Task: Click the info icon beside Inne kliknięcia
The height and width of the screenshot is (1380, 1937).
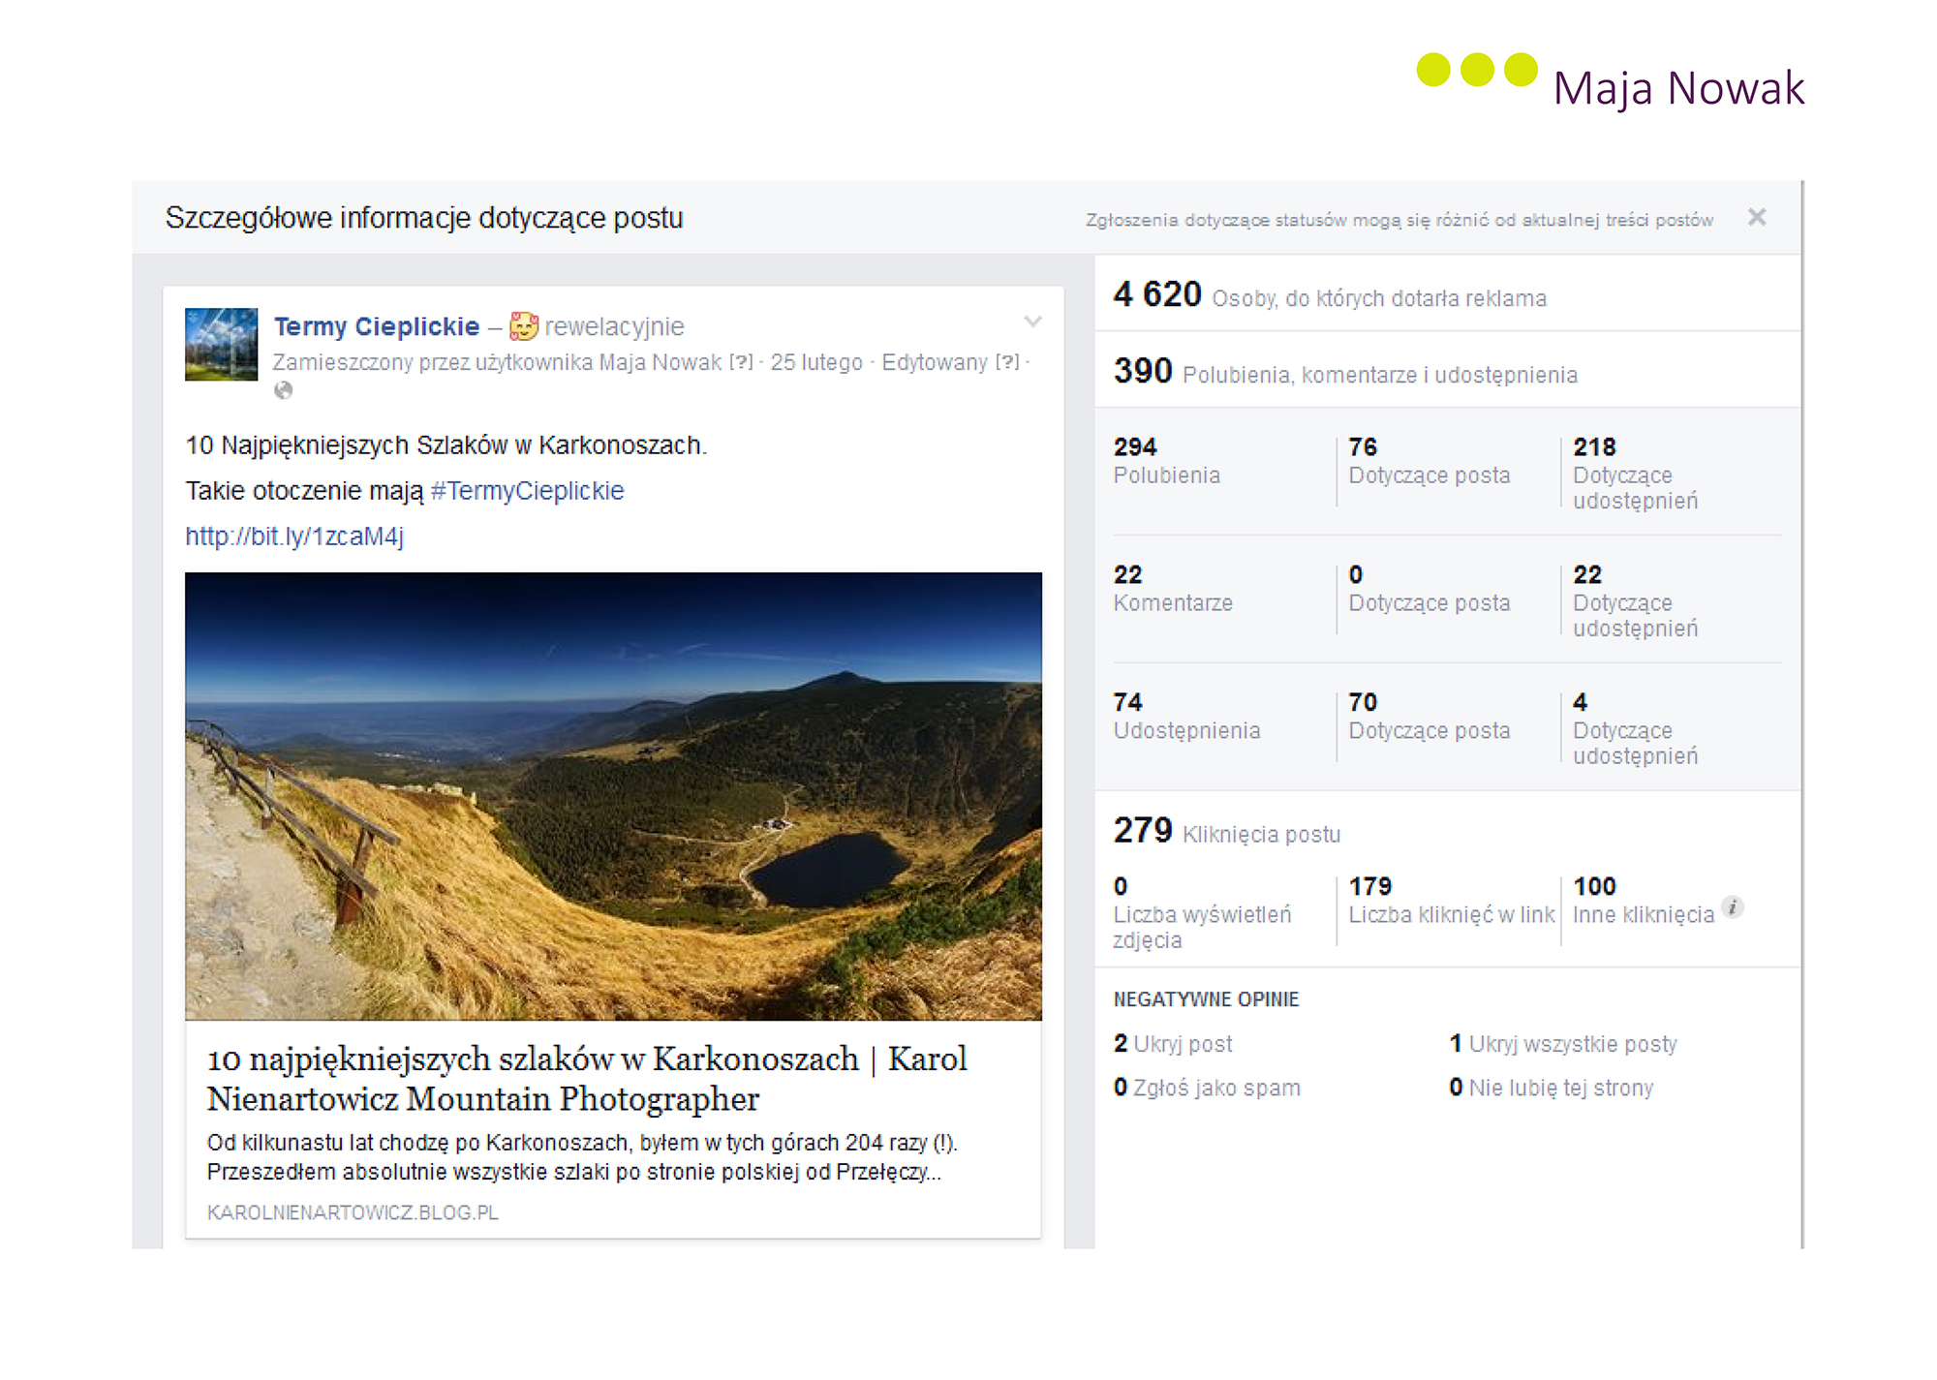Action: (1733, 907)
